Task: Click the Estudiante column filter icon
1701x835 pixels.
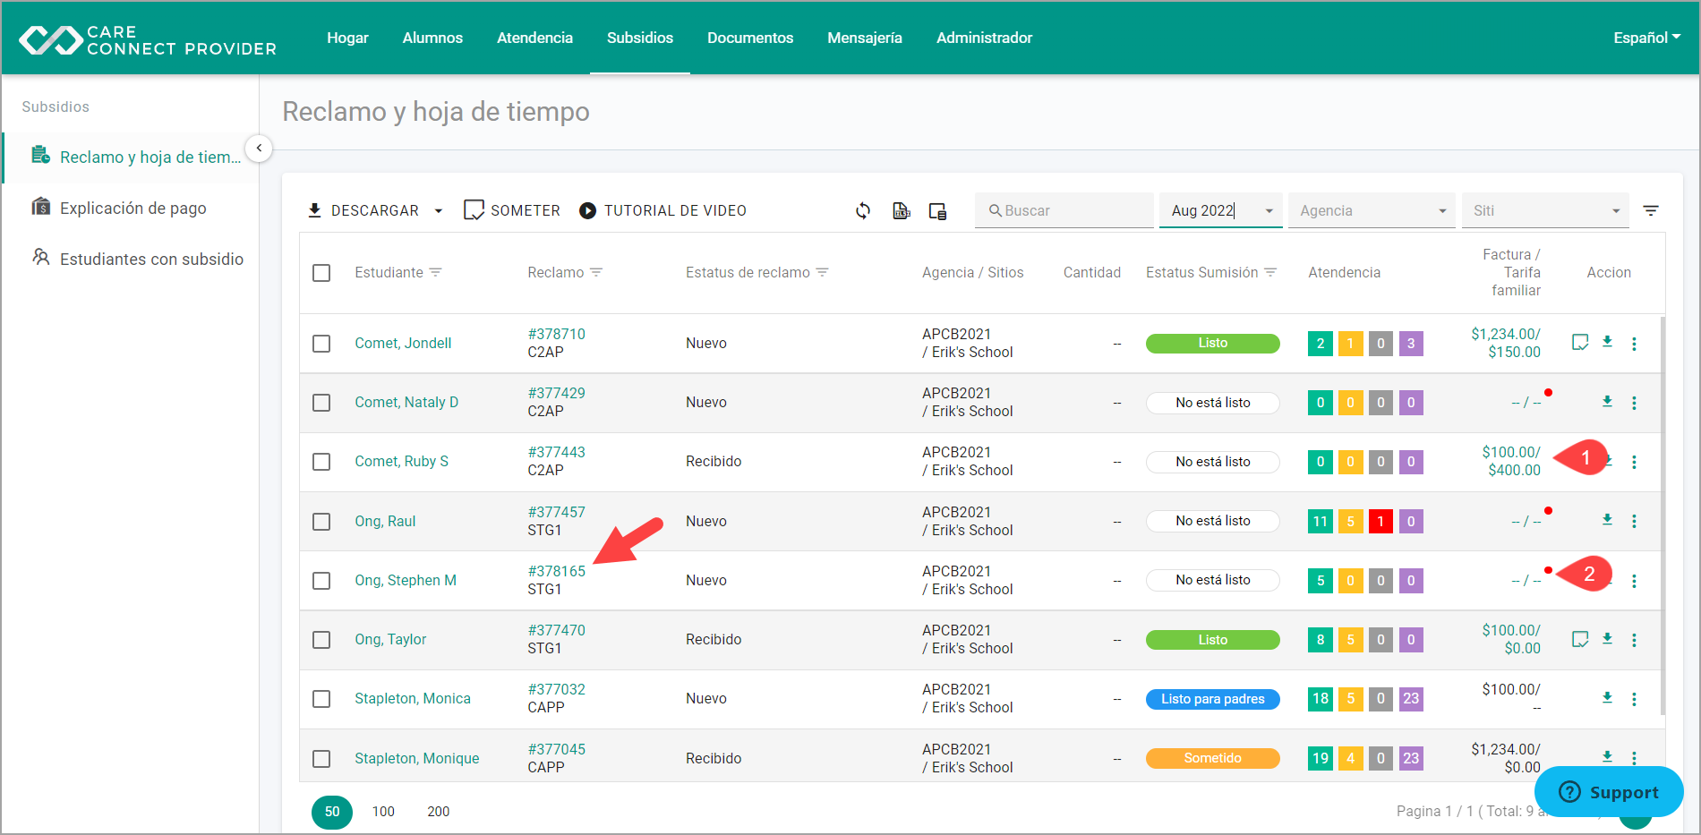Action: point(435,272)
